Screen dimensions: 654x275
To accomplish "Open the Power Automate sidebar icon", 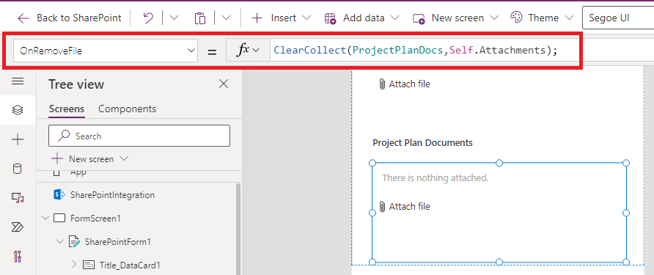I will (18, 227).
